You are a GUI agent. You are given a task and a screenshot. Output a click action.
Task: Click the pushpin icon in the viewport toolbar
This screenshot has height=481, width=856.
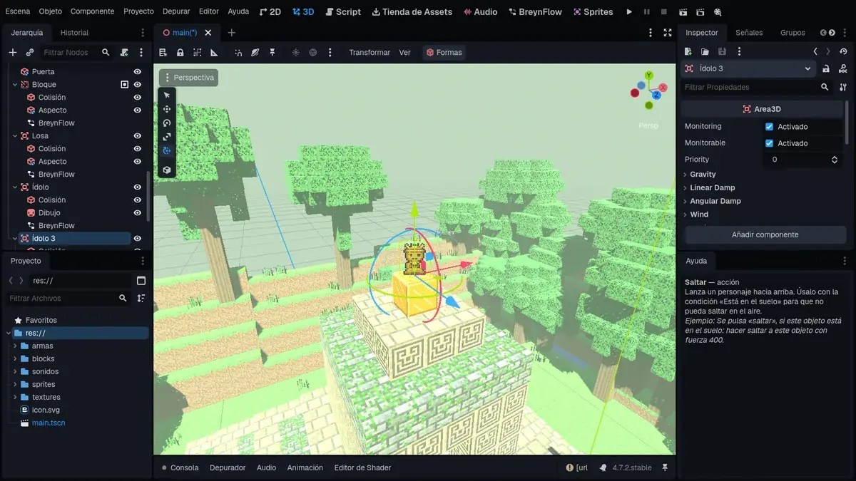[272, 52]
